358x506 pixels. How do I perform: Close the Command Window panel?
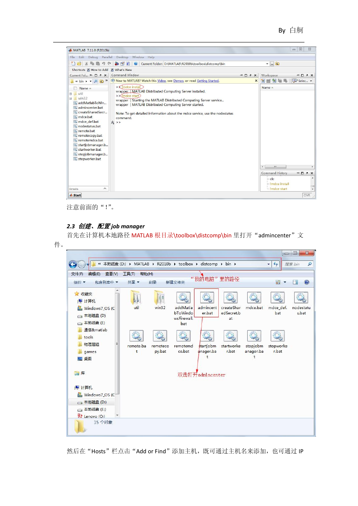click(x=255, y=75)
